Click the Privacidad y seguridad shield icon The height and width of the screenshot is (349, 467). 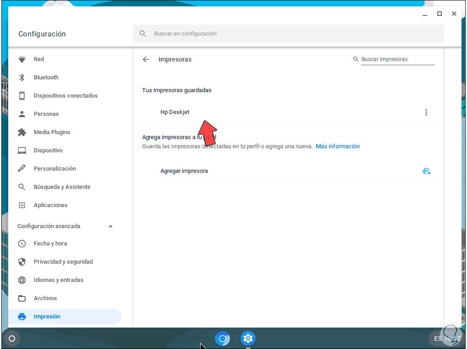tap(22, 262)
